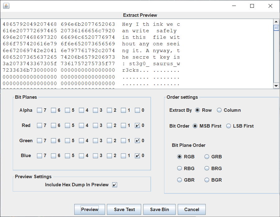Click hex value 7233636b73000000

(x=30, y=70)
